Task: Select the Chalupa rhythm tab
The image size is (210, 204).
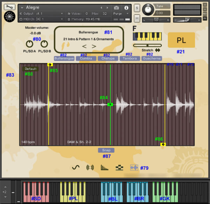Action: 108,58
